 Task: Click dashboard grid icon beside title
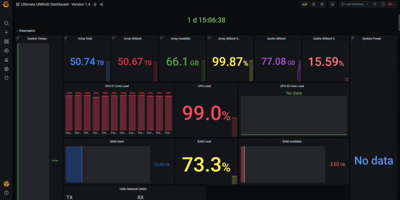[18, 4]
